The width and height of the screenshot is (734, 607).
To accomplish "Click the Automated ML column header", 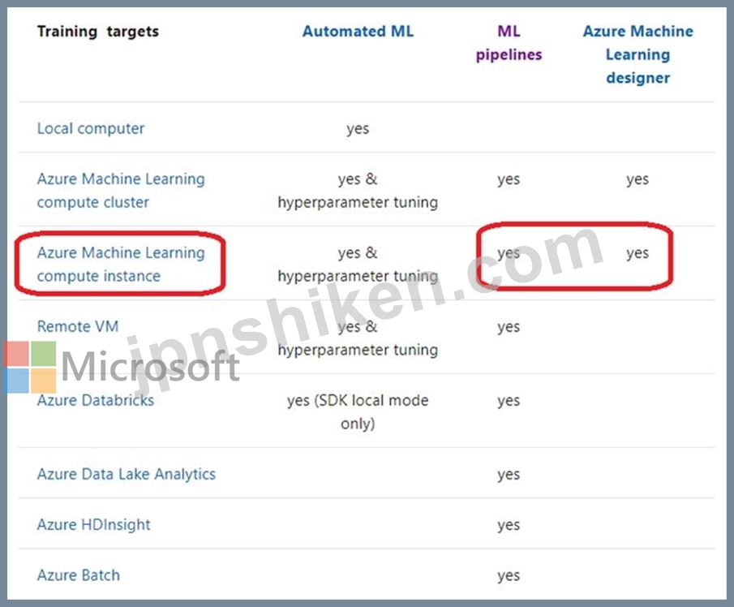I will coord(358,32).
